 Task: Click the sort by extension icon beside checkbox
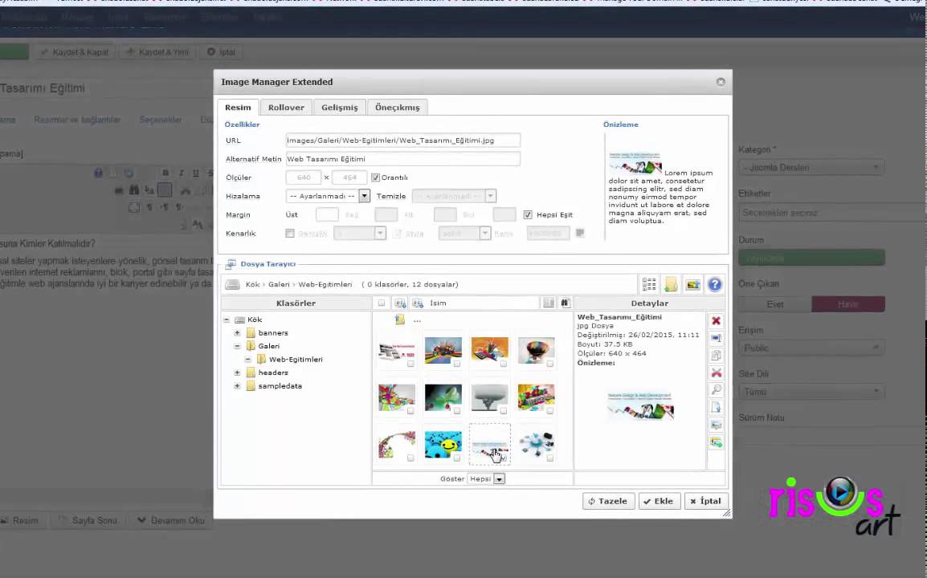coord(400,303)
